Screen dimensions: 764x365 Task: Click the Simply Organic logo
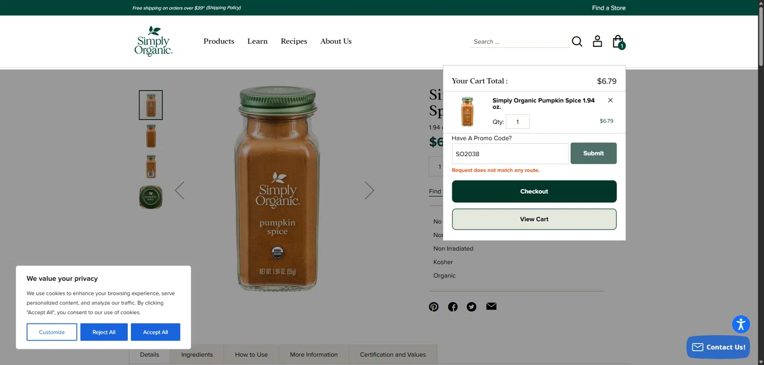click(153, 41)
